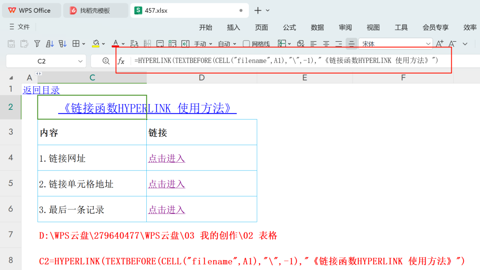Click the plus new tab button

point(258,10)
